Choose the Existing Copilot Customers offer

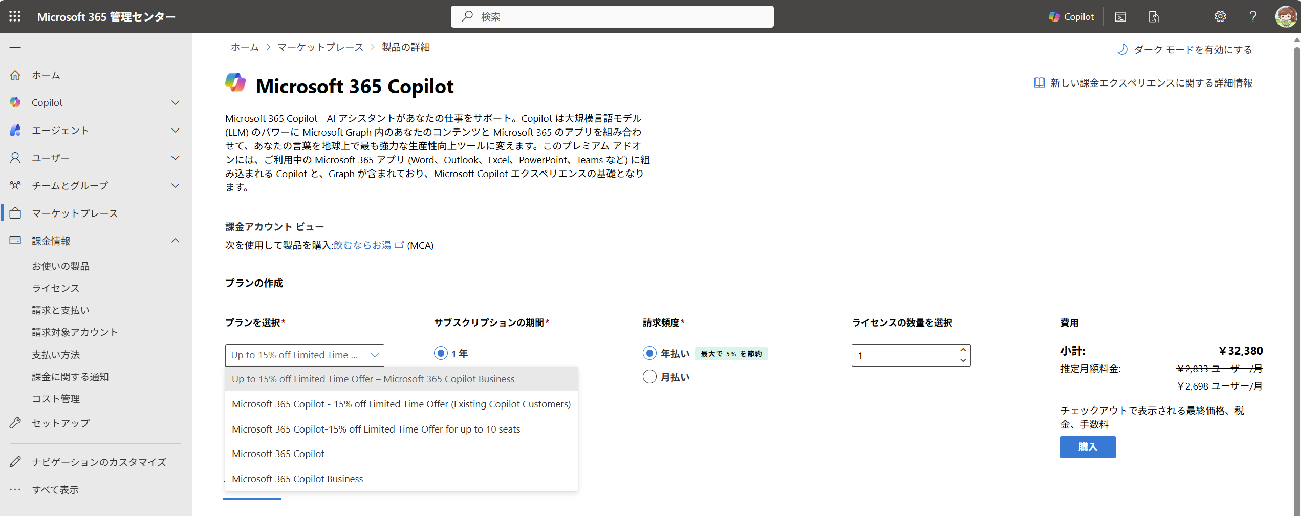click(x=401, y=404)
